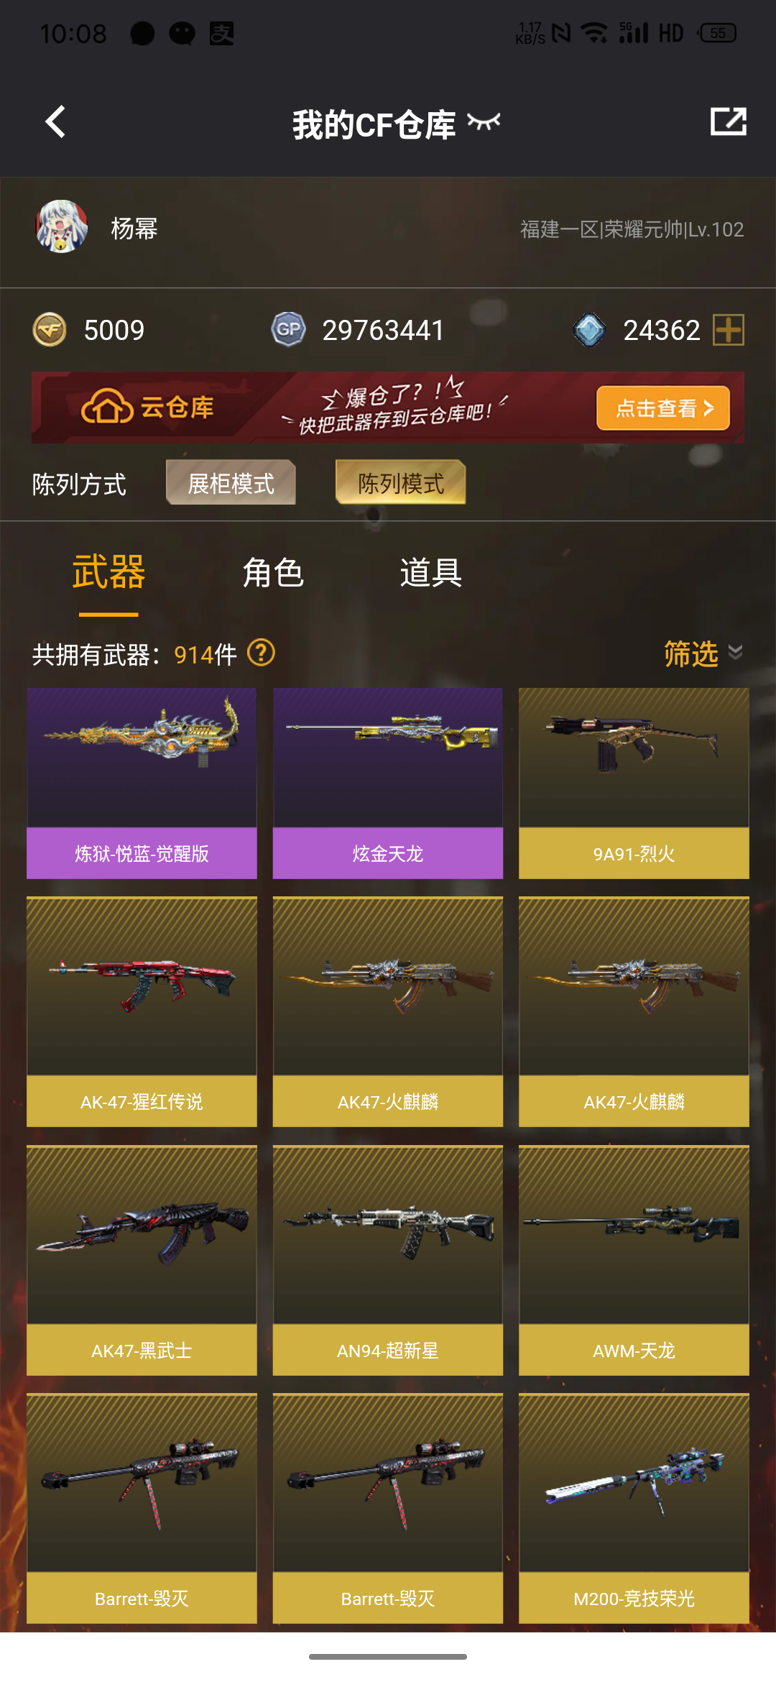Tap the back arrow icon

click(x=55, y=121)
